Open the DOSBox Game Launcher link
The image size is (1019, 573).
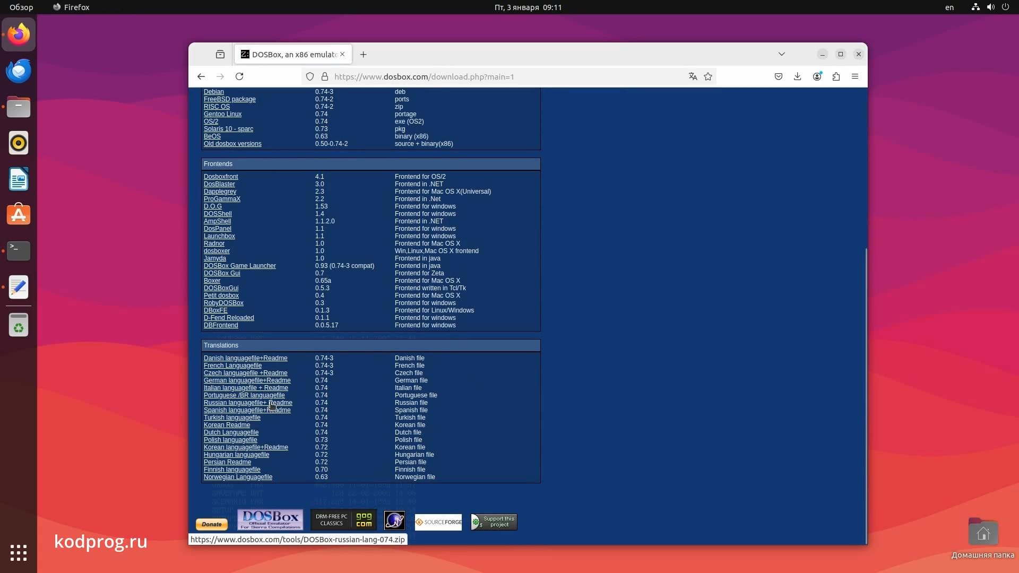(x=240, y=266)
